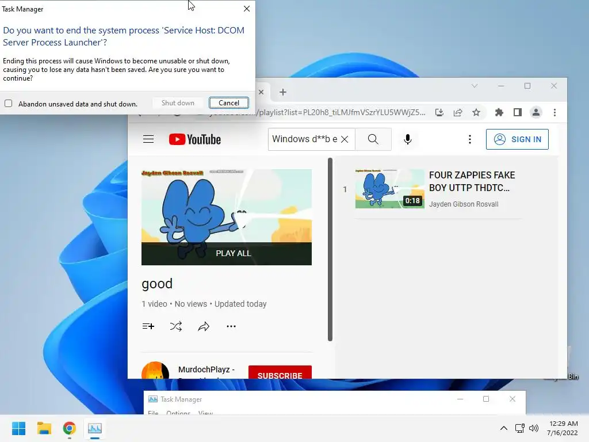The image size is (589, 442).
Task: Bookmark this page with the star icon
Action: tap(476, 112)
